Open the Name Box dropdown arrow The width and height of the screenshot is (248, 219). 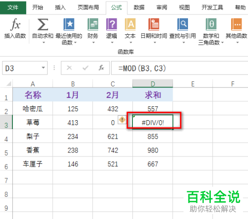pos(43,68)
